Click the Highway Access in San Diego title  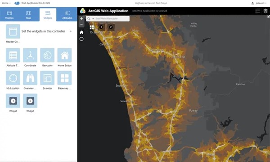151,3
